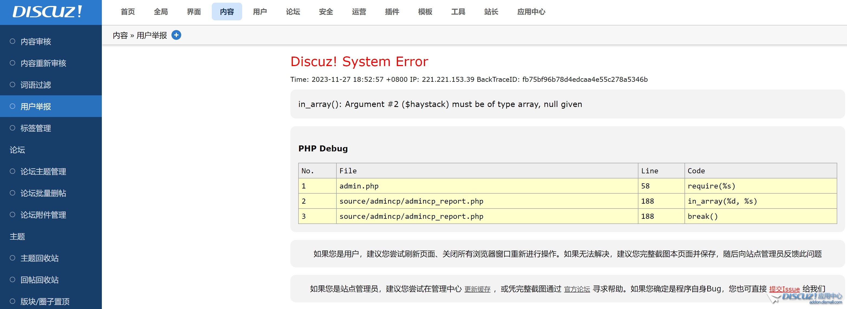Select 内容重新审核 sidebar entry

click(43, 63)
